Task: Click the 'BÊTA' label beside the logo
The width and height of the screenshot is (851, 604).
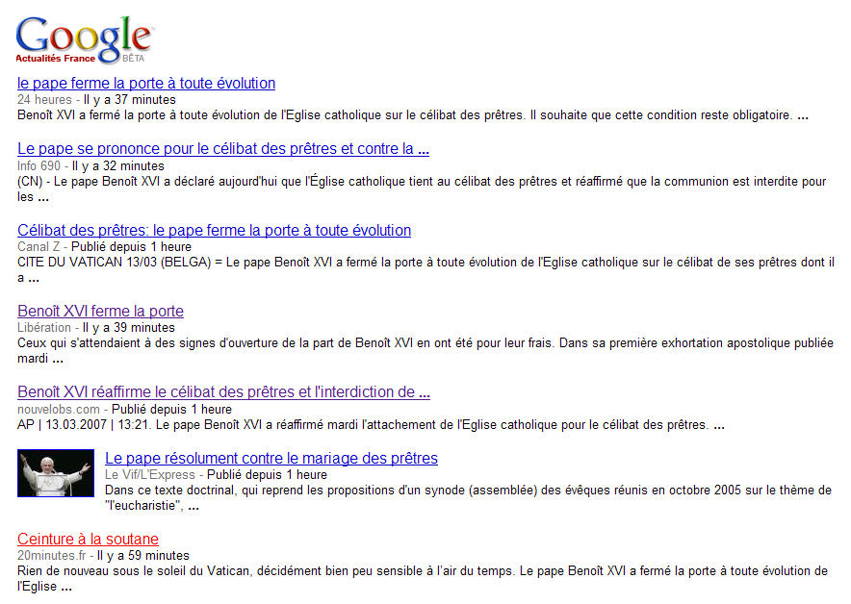Action: 134,59
